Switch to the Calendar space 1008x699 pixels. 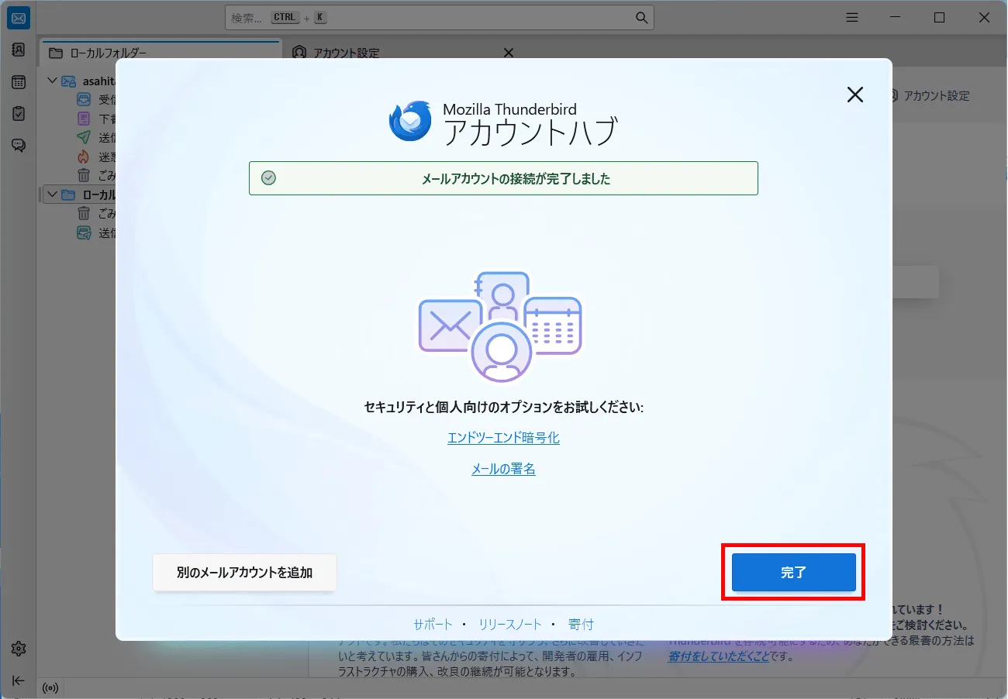(18, 81)
